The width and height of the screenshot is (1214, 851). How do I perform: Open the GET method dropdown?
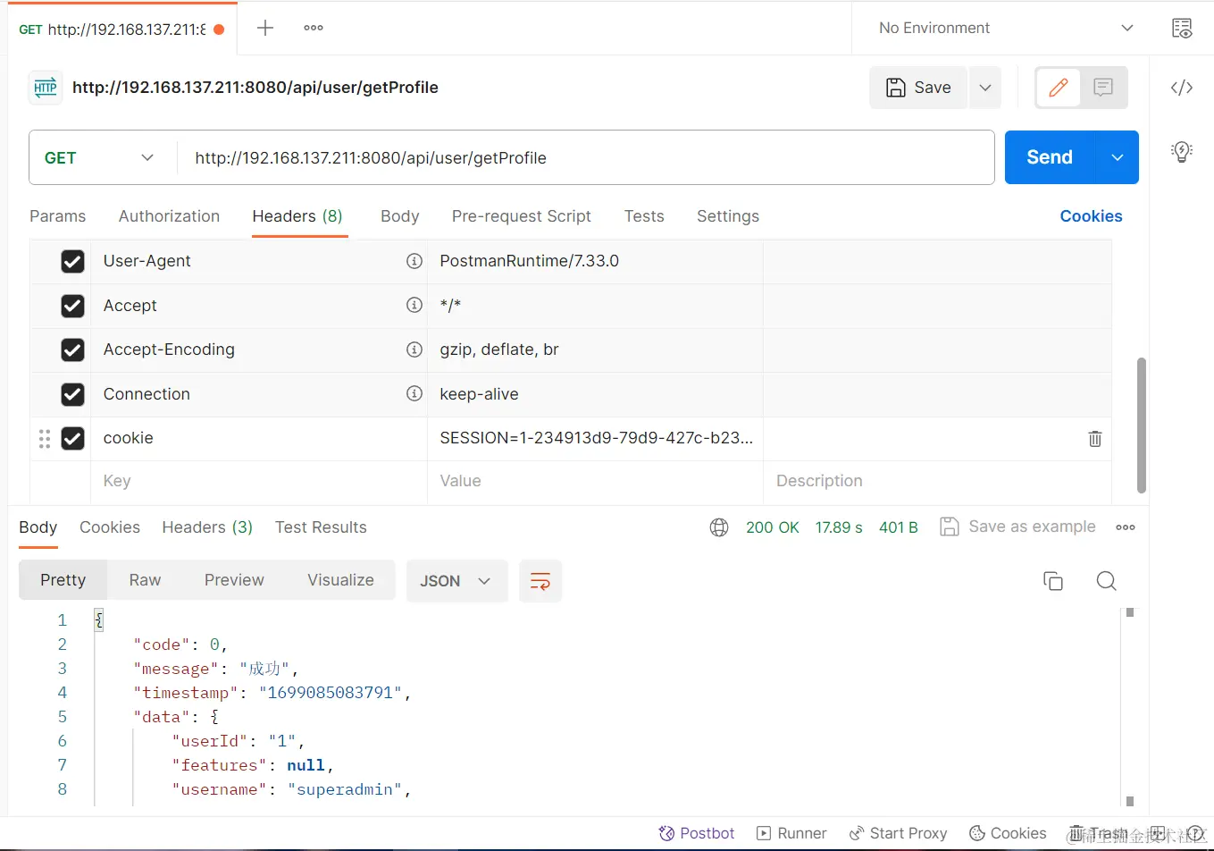(99, 157)
